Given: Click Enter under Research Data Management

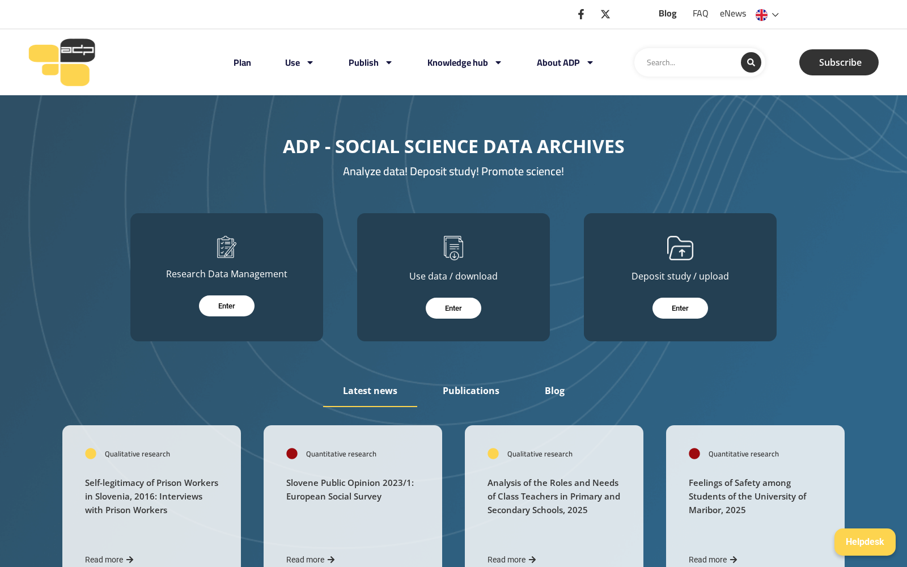Looking at the screenshot, I should [x=227, y=306].
